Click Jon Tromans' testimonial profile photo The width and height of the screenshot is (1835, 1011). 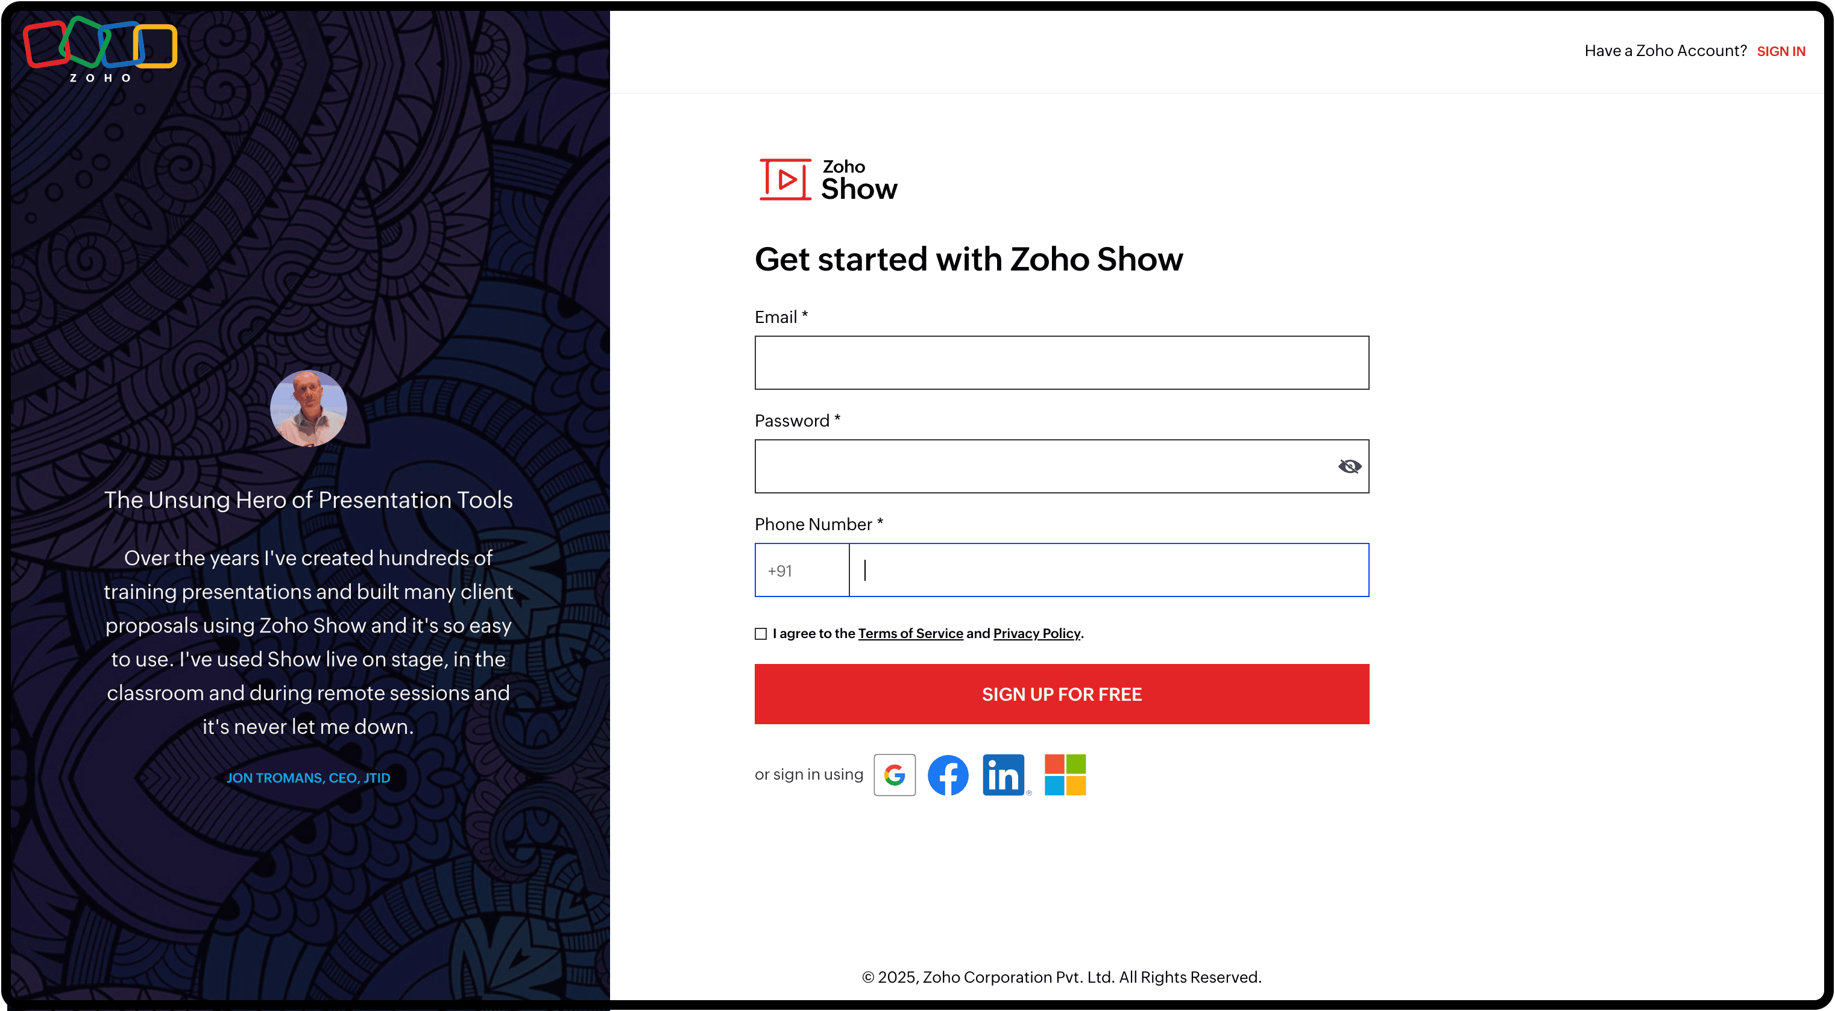309,408
